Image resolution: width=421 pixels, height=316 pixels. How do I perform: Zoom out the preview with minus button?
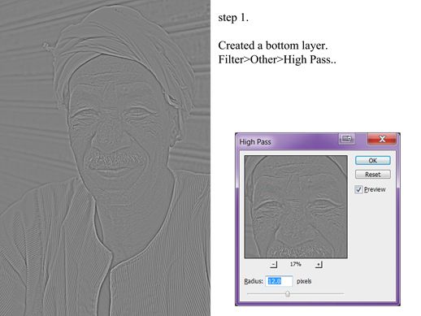(274, 264)
